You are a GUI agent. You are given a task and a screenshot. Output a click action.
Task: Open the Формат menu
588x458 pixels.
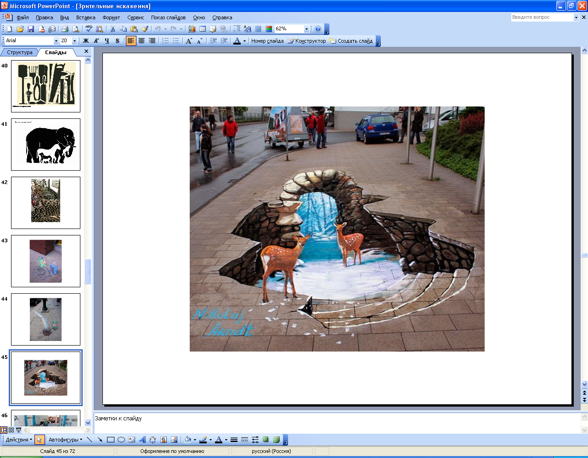111,17
